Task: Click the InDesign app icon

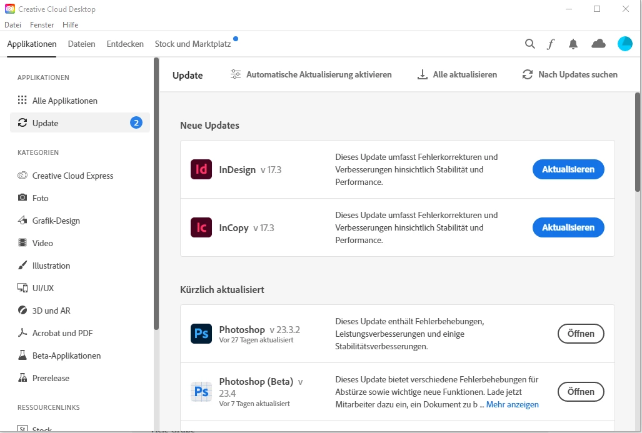Action: pyautogui.click(x=201, y=169)
